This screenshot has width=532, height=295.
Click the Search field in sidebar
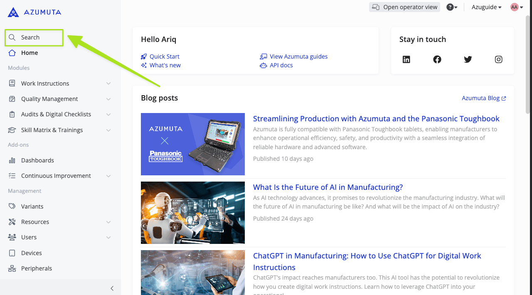(x=34, y=37)
